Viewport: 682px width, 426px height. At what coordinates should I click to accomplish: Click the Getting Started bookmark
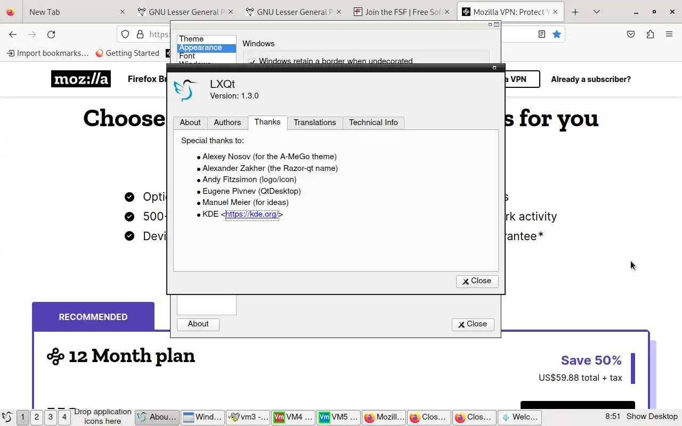click(127, 53)
